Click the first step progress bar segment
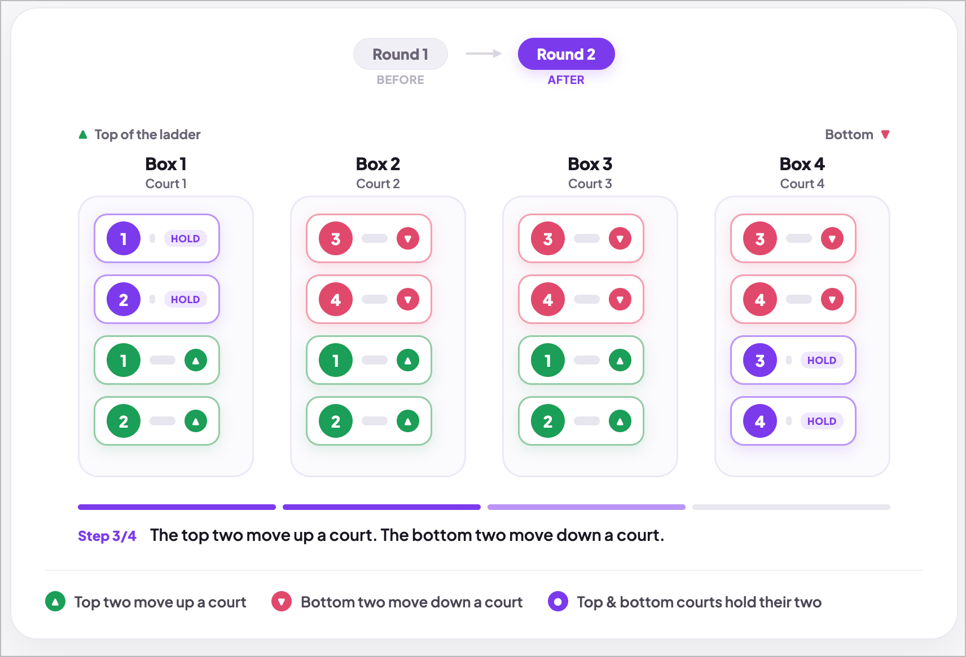 pos(177,507)
